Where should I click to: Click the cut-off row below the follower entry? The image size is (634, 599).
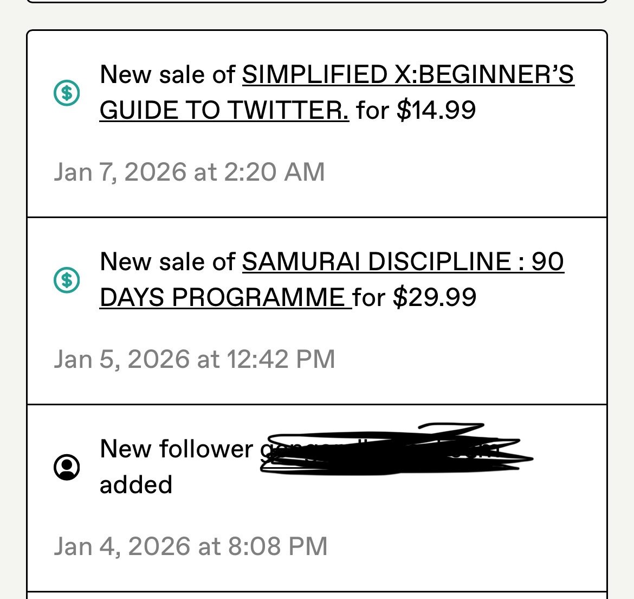(x=316, y=595)
